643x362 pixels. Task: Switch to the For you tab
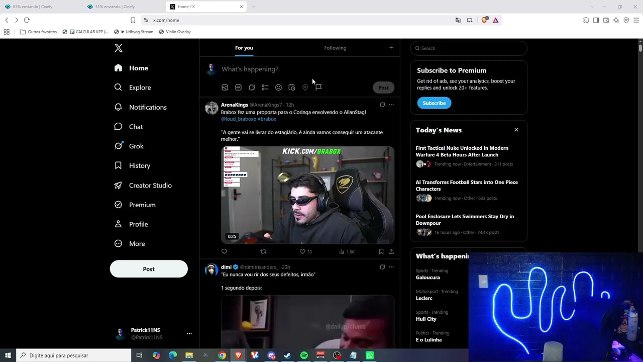click(244, 48)
